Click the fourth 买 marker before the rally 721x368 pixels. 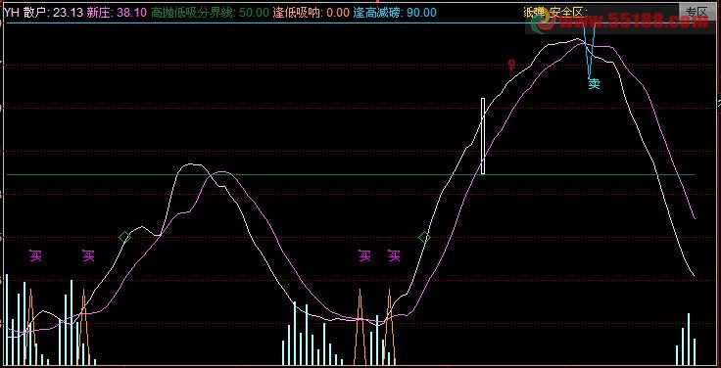tap(394, 255)
